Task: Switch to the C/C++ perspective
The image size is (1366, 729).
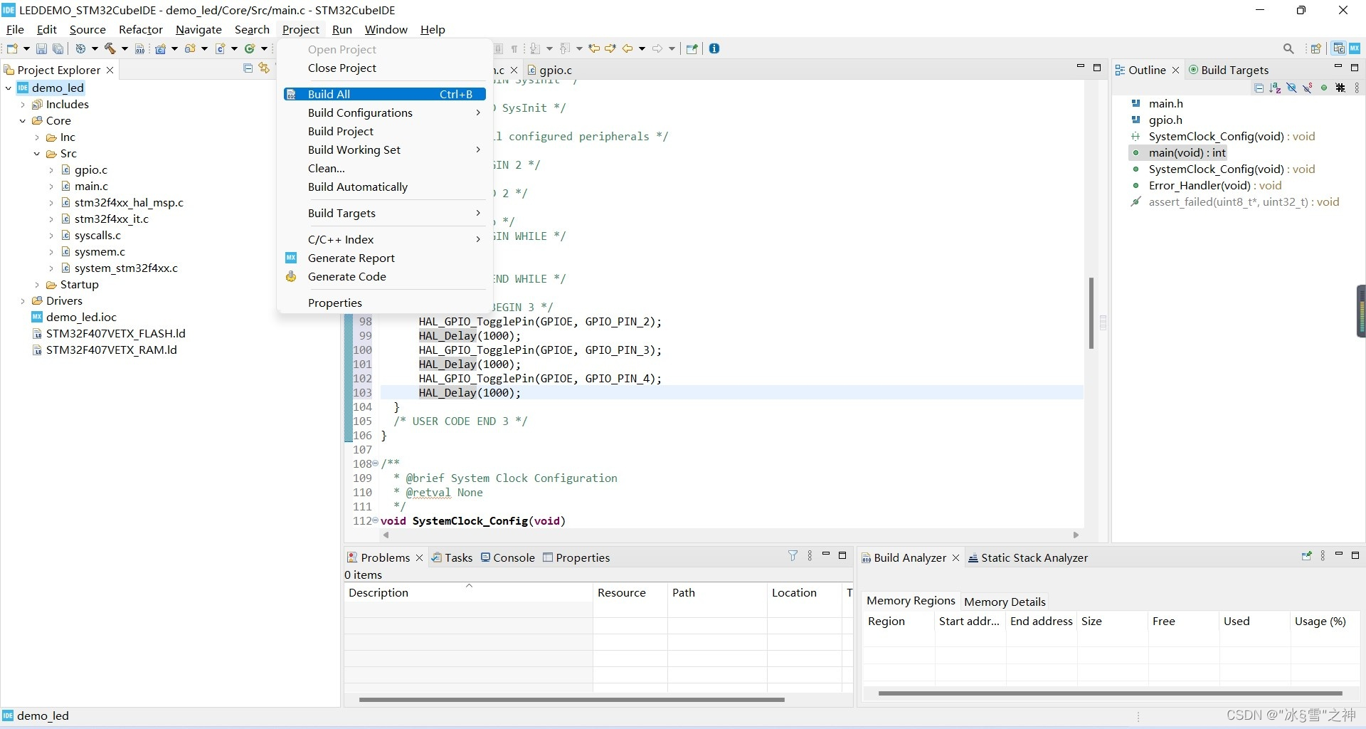Action: click(1338, 48)
